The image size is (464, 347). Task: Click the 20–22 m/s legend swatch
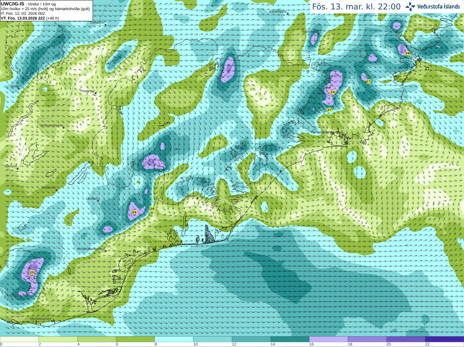coord(406,339)
